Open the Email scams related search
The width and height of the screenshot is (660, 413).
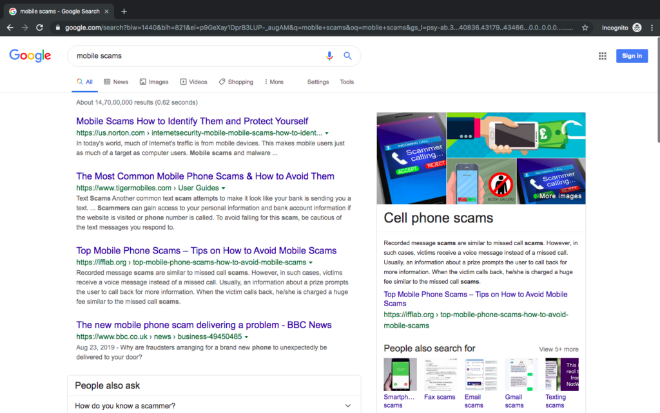[481, 383]
